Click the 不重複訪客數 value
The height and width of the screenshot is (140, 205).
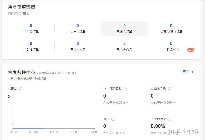105,96
